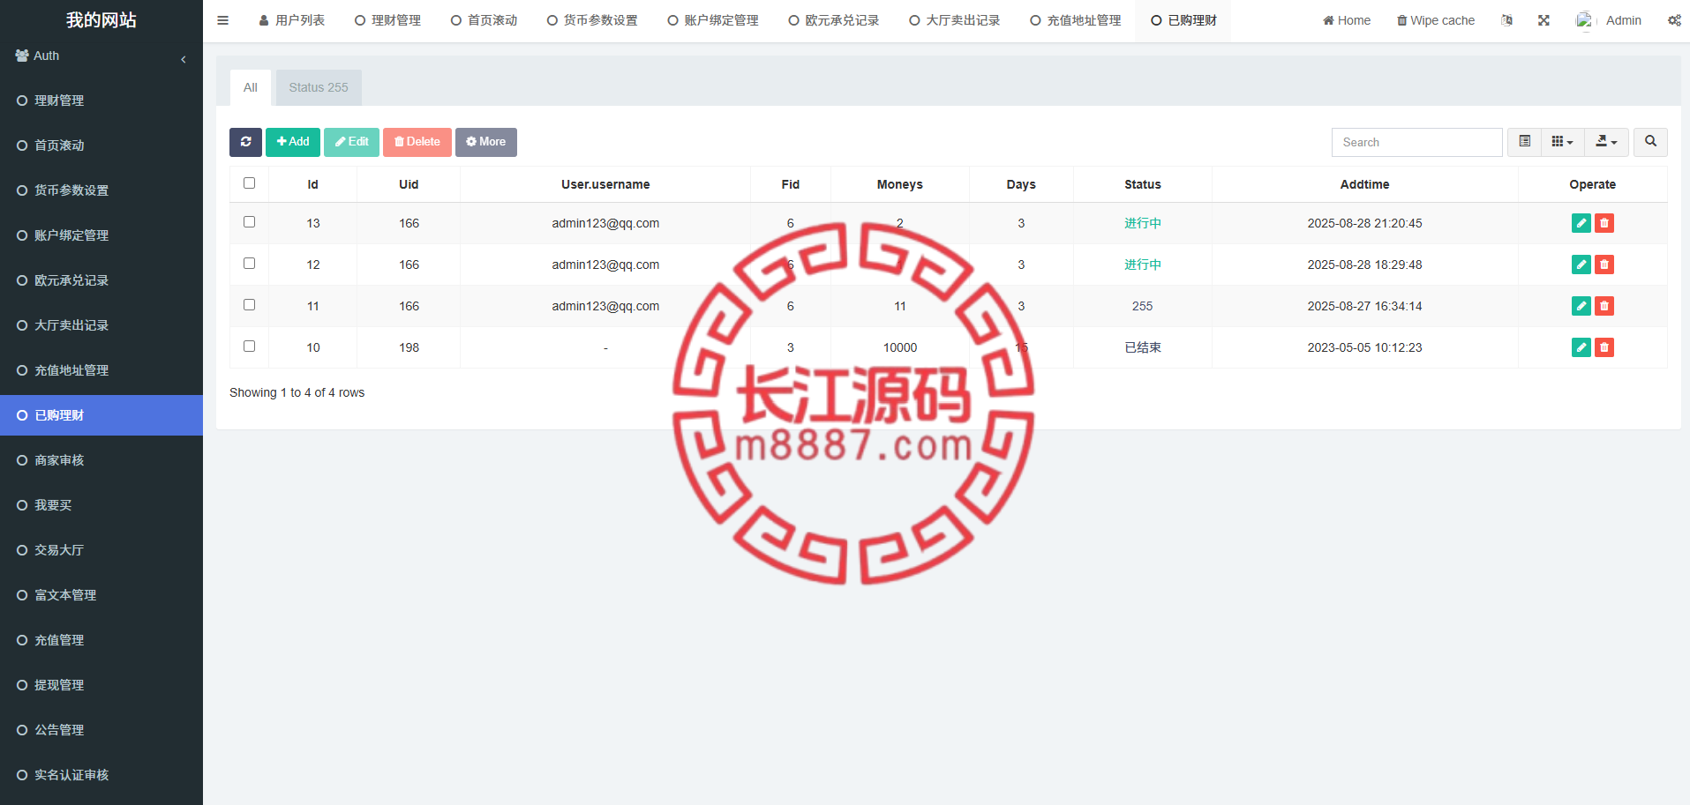The width and height of the screenshot is (1690, 805).
Task: Click the 我的网站 site title
Action: pyautogui.click(x=101, y=19)
